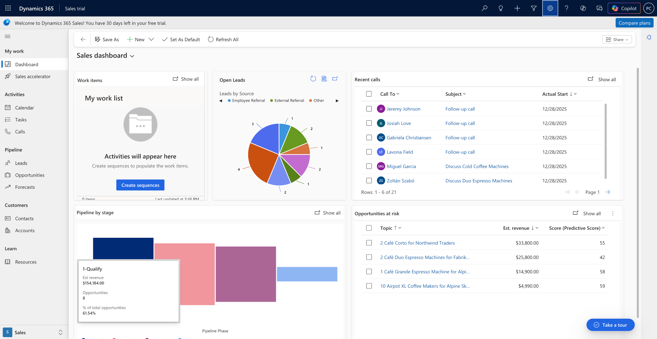
Task: Open the advanced filter funnel icon
Action: [534, 8]
